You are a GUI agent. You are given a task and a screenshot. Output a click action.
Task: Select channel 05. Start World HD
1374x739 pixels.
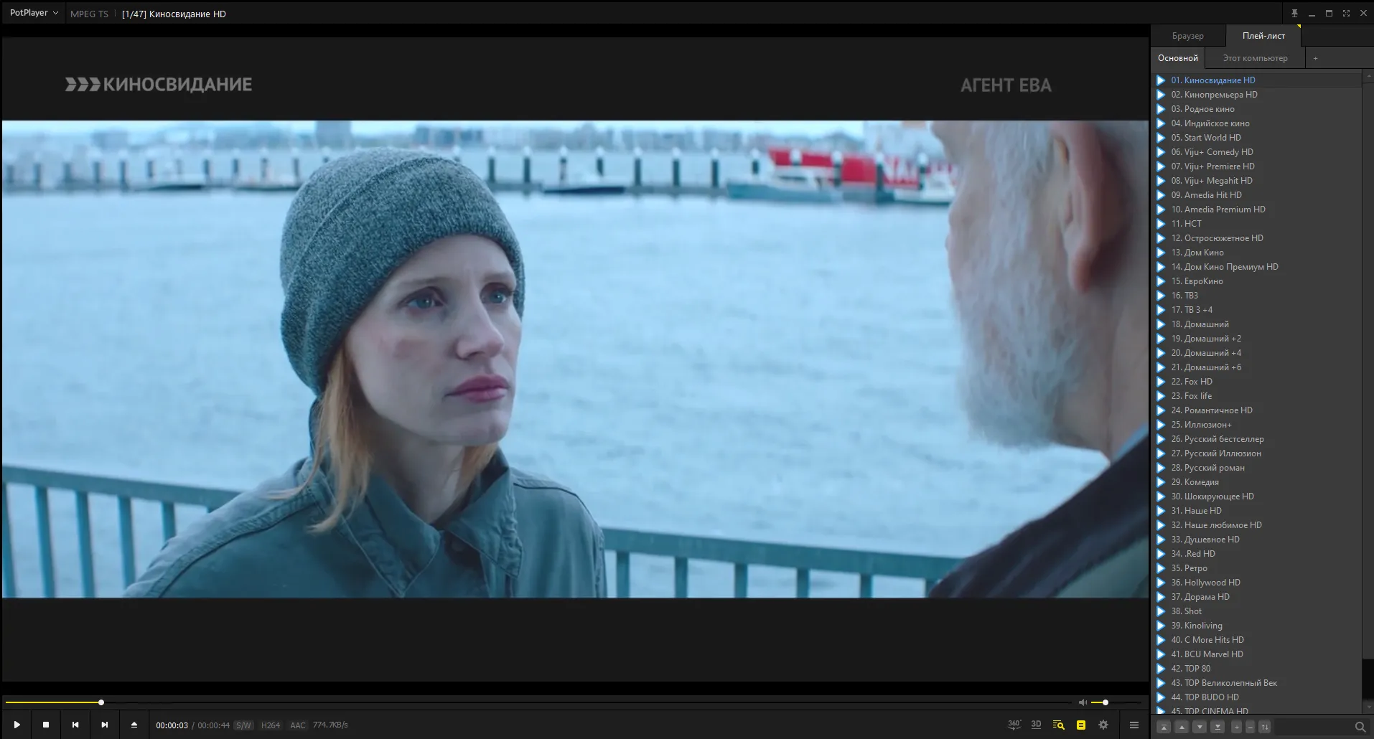click(x=1258, y=138)
